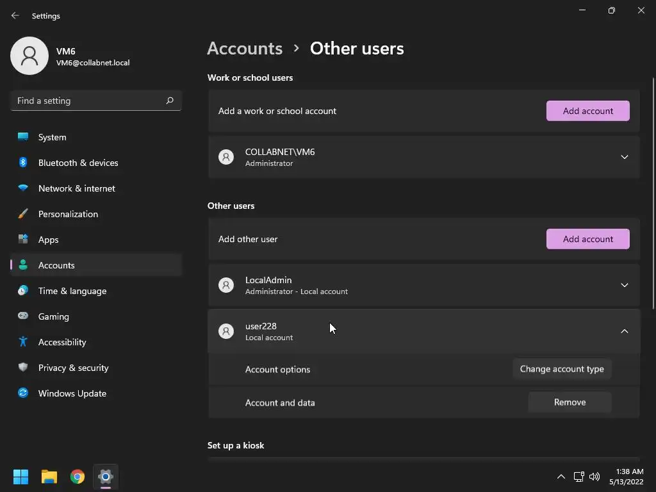Go back with the arrow icon
The height and width of the screenshot is (492, 656).
coord(15,15)
